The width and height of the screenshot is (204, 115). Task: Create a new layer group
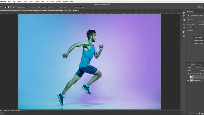[x=202, y=113]
